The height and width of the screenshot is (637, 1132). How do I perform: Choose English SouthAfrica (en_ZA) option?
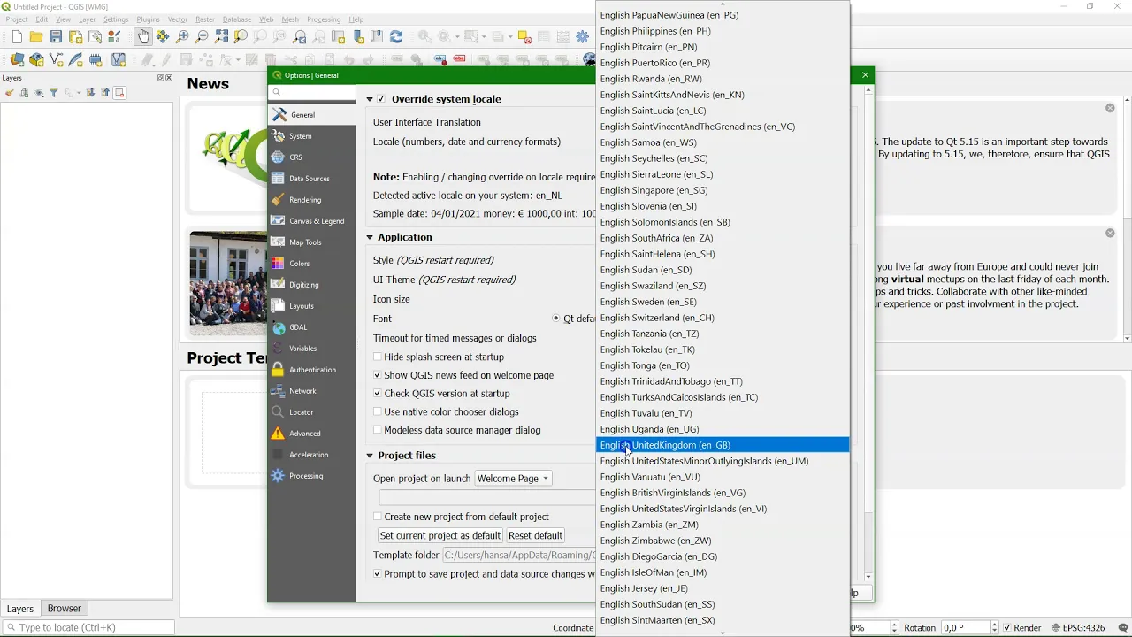723,238
